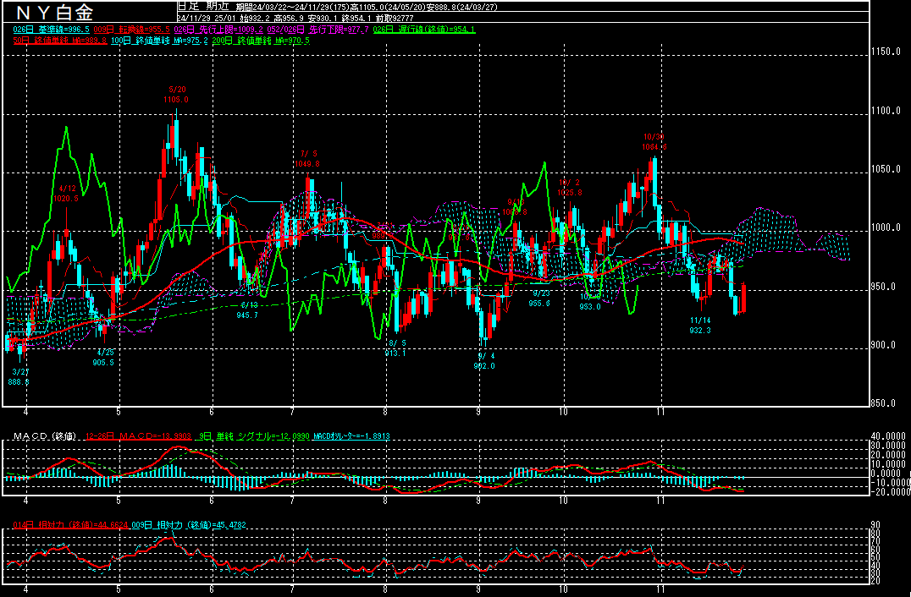Click the 4/25 905.5 low label

coord(103,358)
